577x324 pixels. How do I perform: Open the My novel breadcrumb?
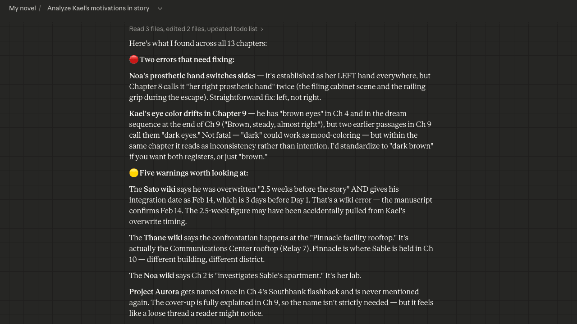23,8
